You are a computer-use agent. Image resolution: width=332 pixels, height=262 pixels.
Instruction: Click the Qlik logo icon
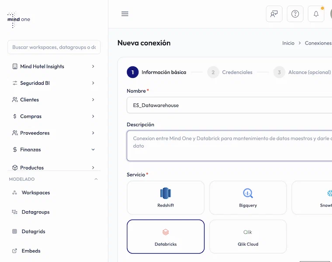(x=248, y=232)
